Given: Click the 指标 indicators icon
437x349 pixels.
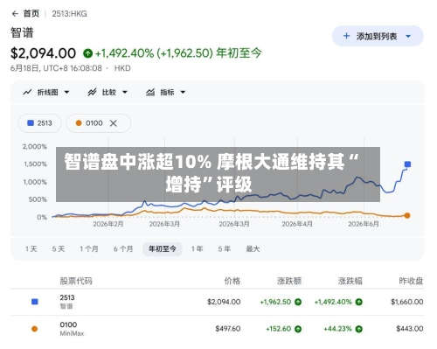Looking at the screenshot, I should pyautogui.click(x=150, y=93).
